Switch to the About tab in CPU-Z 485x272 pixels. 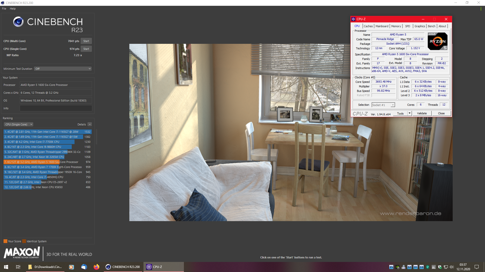442,26
